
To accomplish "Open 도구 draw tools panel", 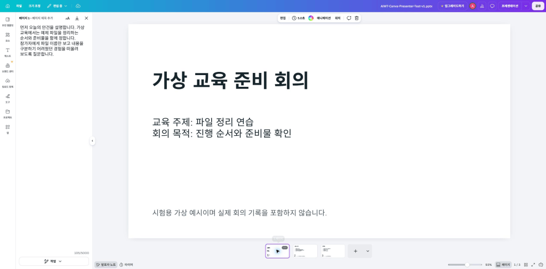I will pos(7,98).
